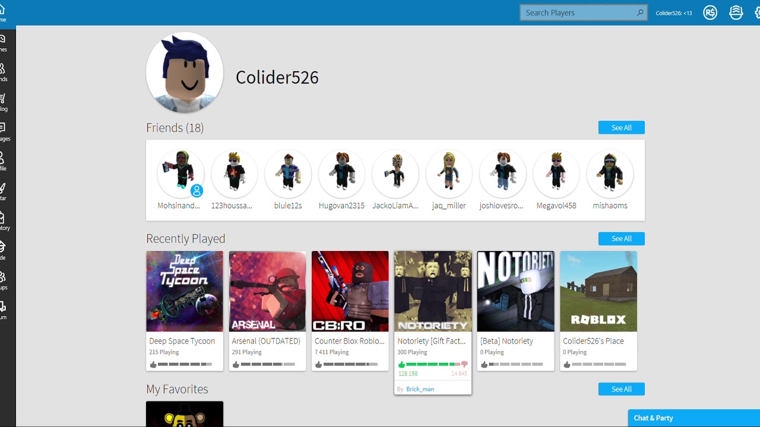Open the first My Favorites game thumbnail

185,414
